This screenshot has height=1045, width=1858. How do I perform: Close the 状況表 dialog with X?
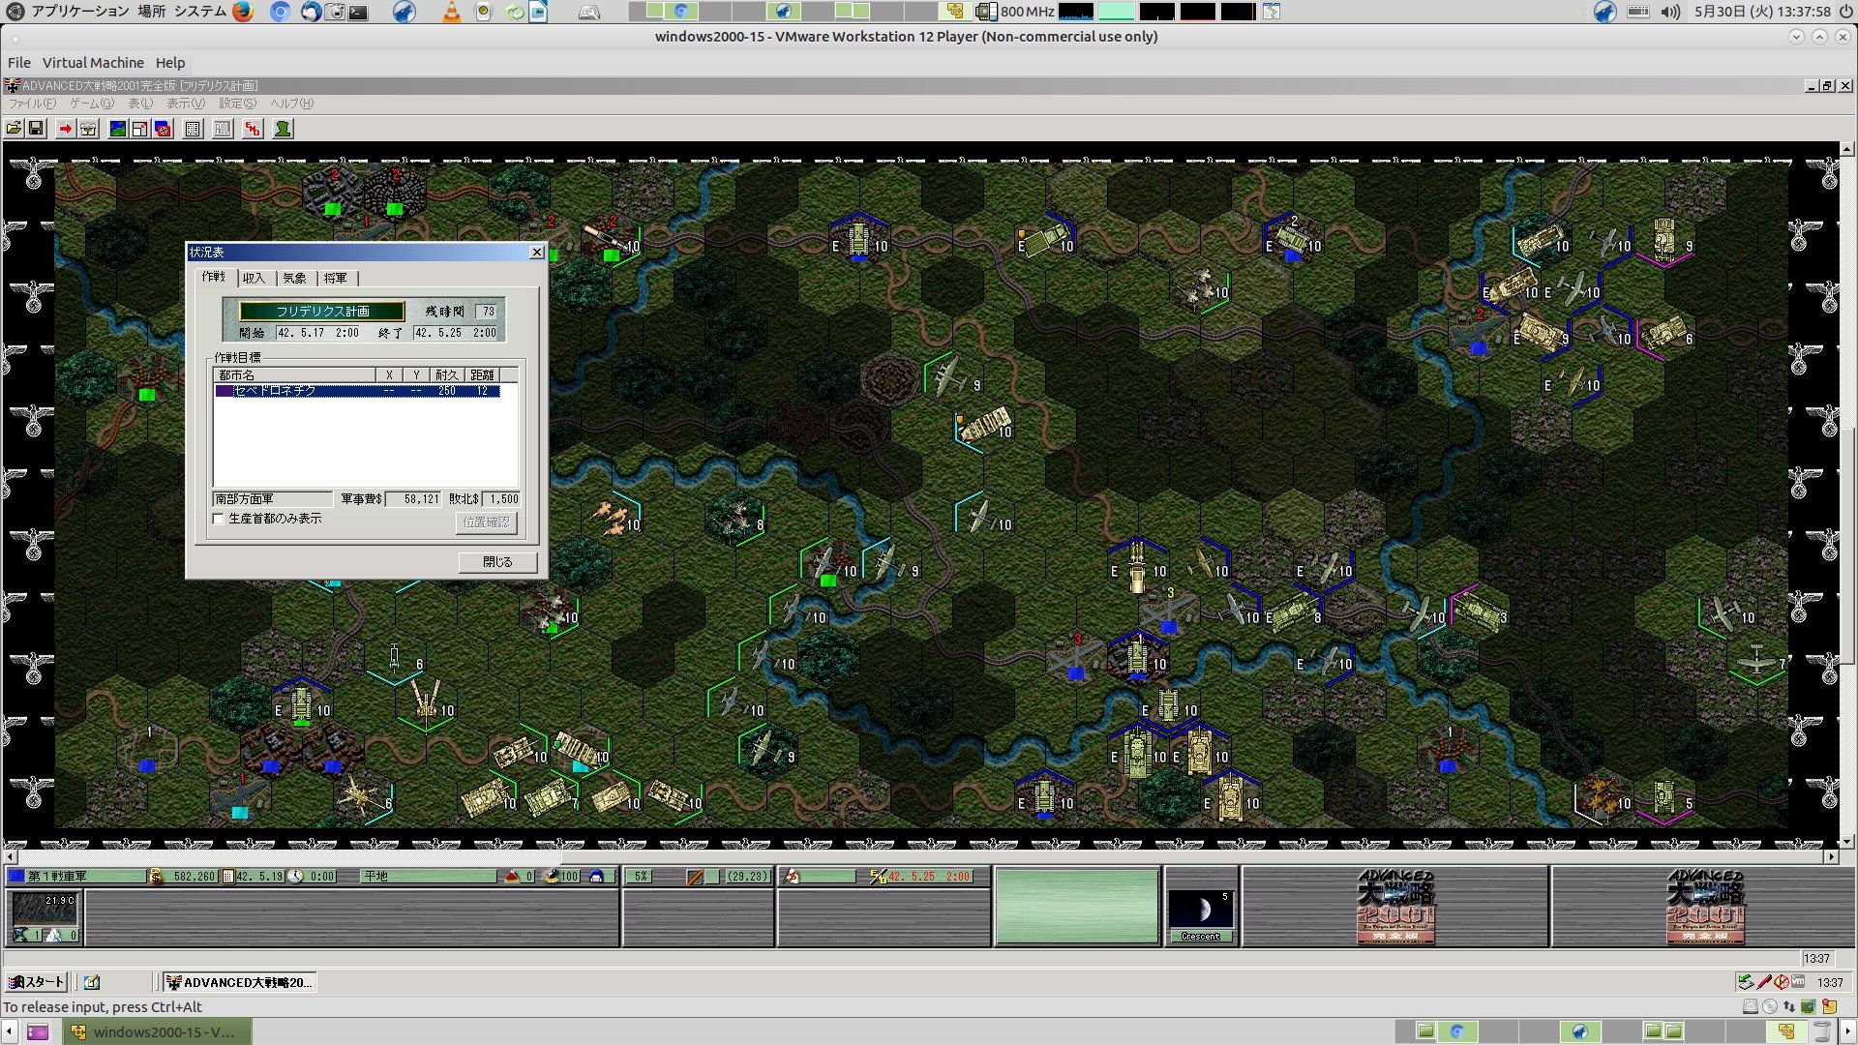(x=537, y=253)
